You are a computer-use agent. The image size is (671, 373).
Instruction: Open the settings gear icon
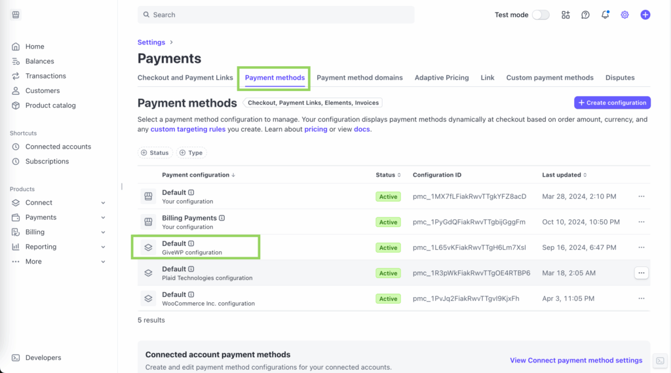coord(624,15)
